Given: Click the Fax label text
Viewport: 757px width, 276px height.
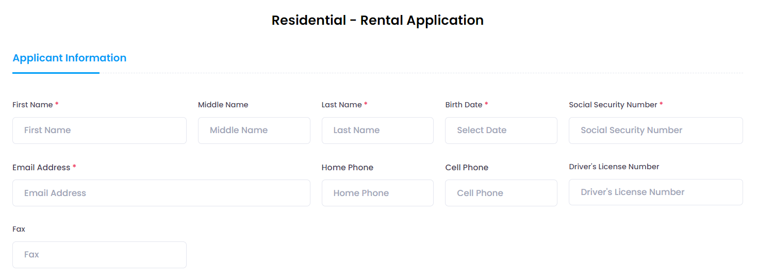Looking at the screenshot, I should pyautogui.click(x=19, y=229).
